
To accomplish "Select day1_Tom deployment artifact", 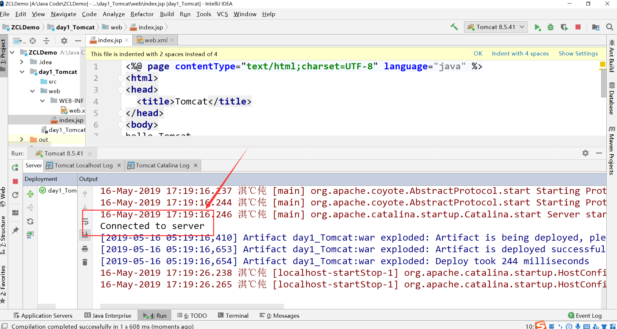I will point(58,190).
